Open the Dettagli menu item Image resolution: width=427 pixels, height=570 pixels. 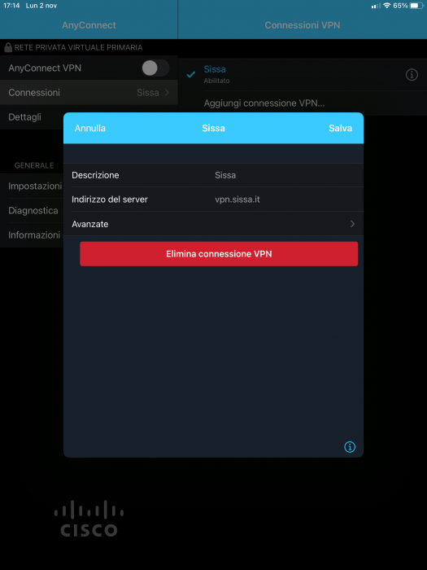[24, 117]
